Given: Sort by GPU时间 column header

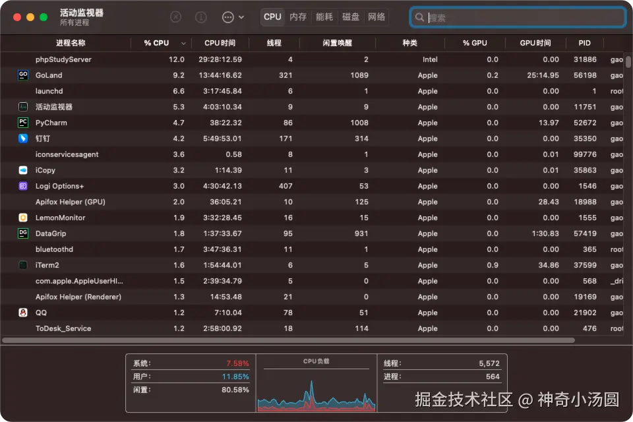Looking at the screenshot, I should pos(535,43).
